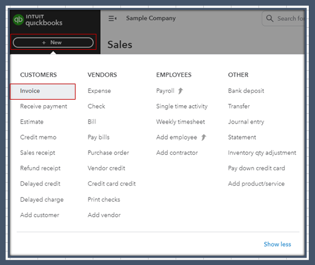
Task: Click the QuickBooks logo icon
Action: coord(18,20)
